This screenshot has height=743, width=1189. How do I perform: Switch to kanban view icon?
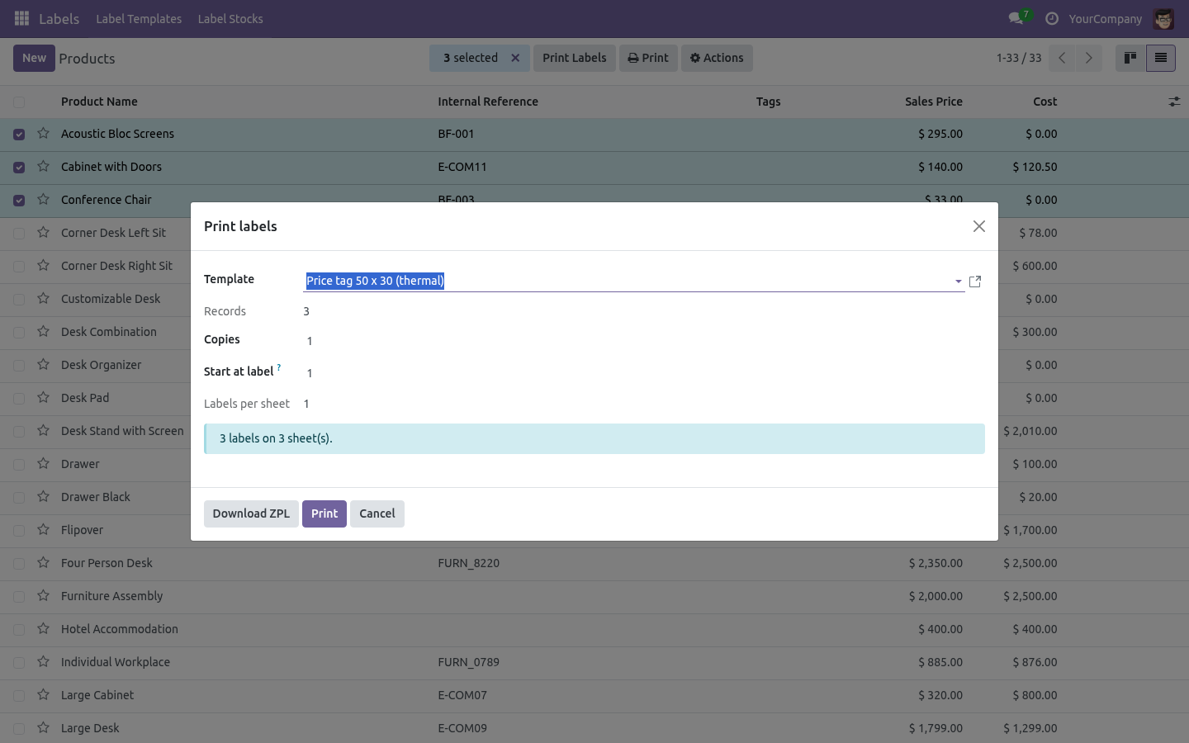(x=1130, y=58)
